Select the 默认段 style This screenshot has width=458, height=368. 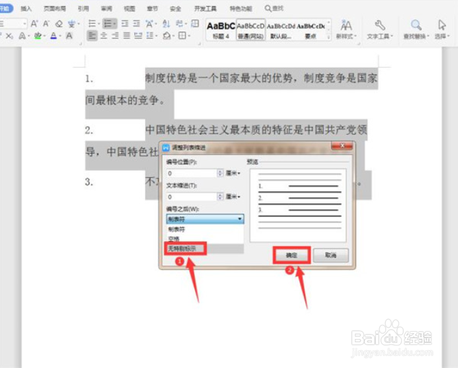(x=281, y=30)
